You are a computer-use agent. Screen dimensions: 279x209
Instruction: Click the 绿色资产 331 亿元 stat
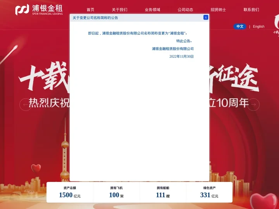[209, 192]
